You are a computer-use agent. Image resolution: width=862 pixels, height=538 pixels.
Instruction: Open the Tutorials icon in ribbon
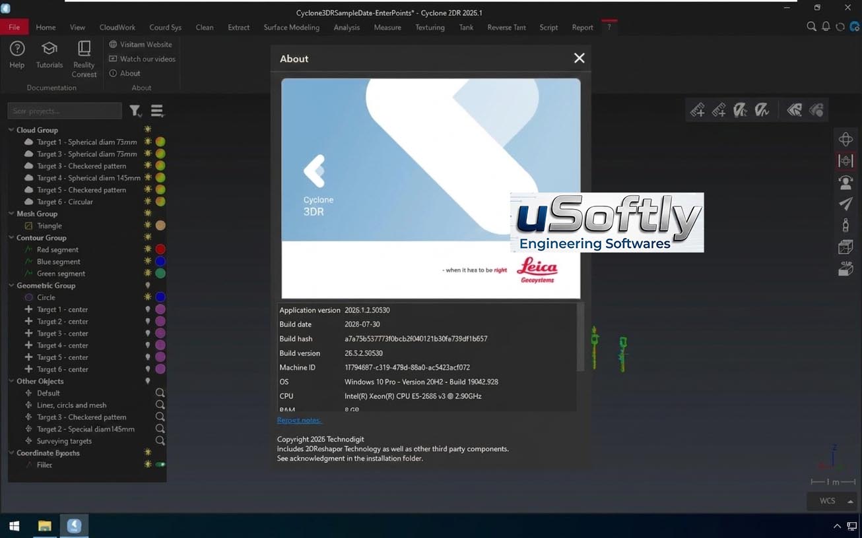(x=50, y=49)
